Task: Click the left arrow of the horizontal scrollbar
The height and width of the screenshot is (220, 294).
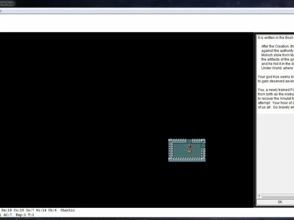Action: tap(259, 196)
